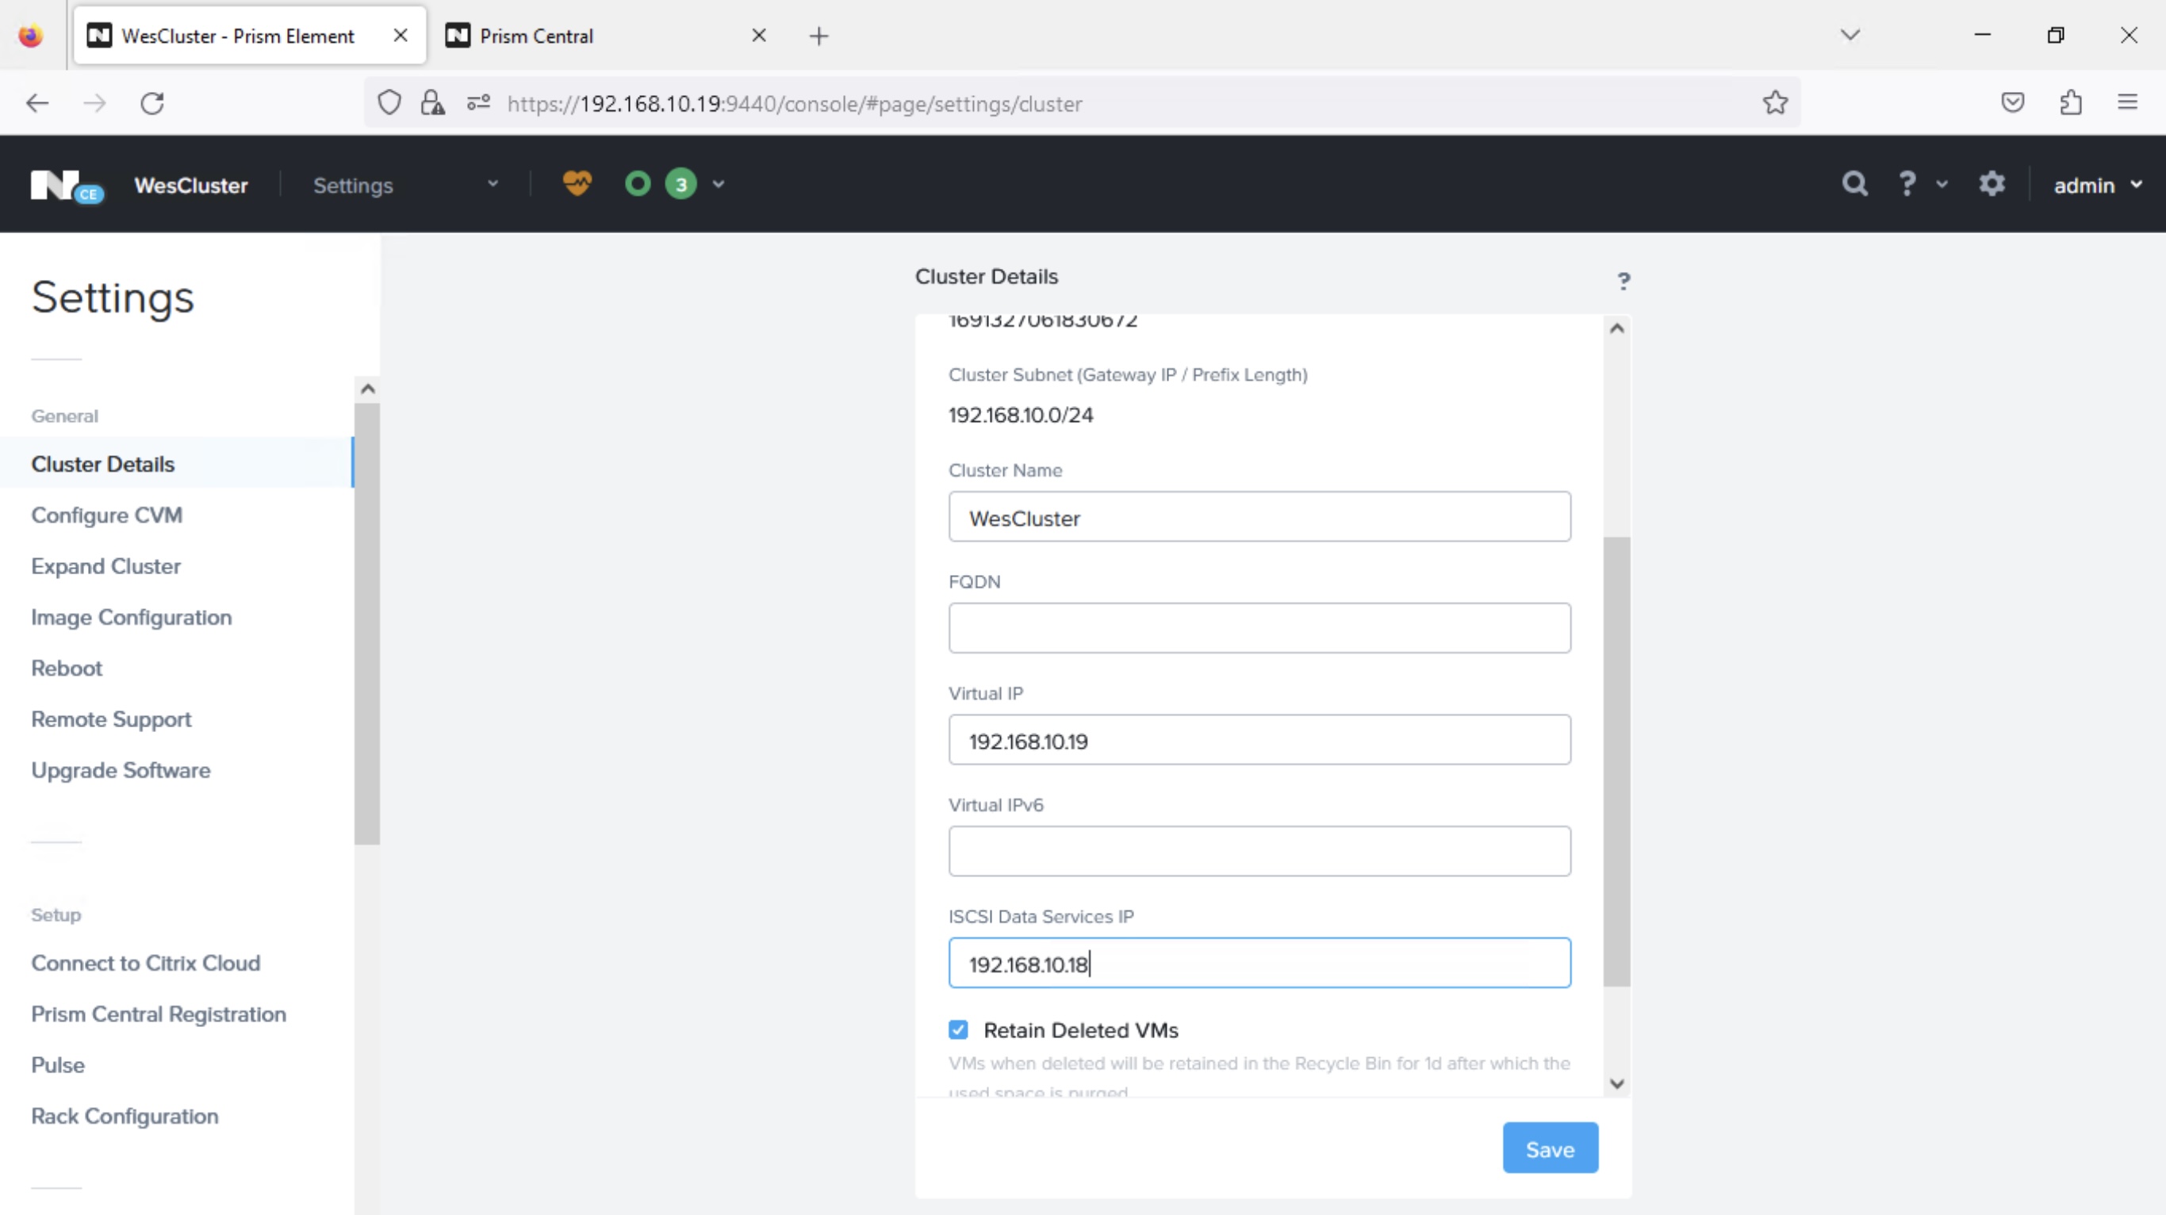
Task: Open Upgrade Software settings link
Action: pos(121,770)
